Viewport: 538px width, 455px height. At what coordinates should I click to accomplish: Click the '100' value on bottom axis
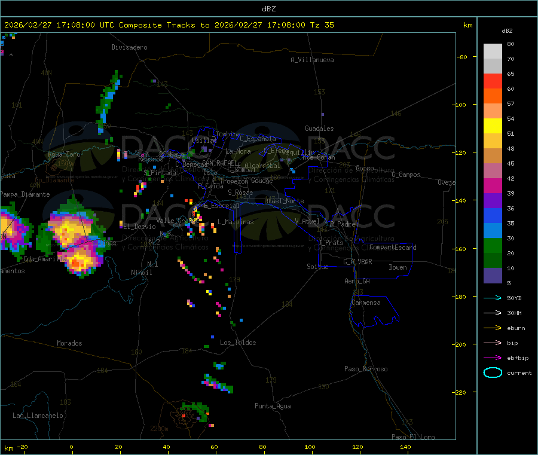310,447
